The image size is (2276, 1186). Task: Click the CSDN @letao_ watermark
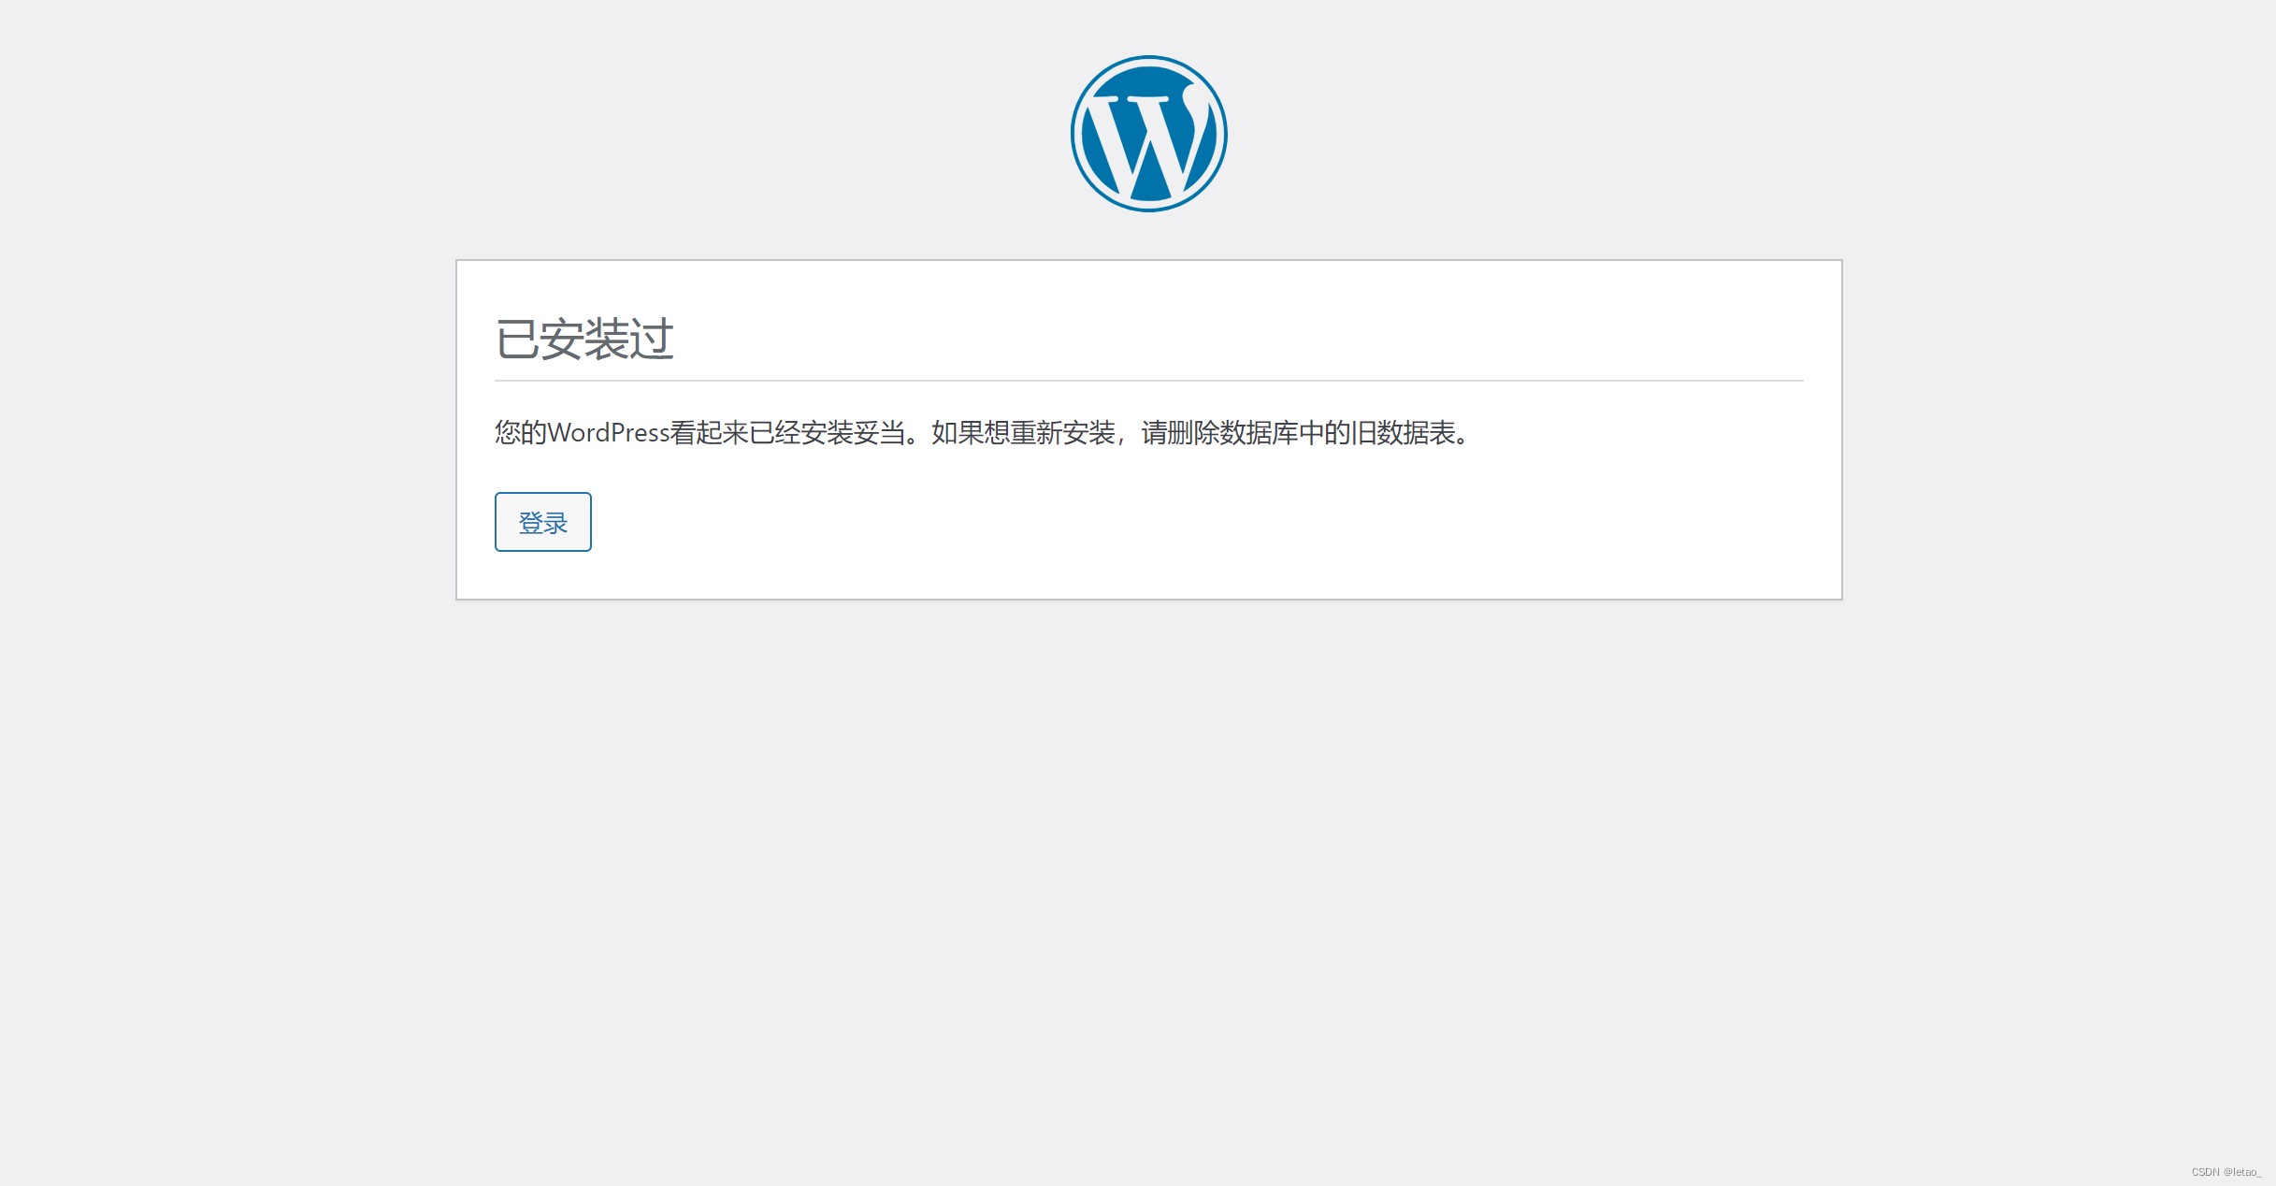[x=2229, y=1171]
